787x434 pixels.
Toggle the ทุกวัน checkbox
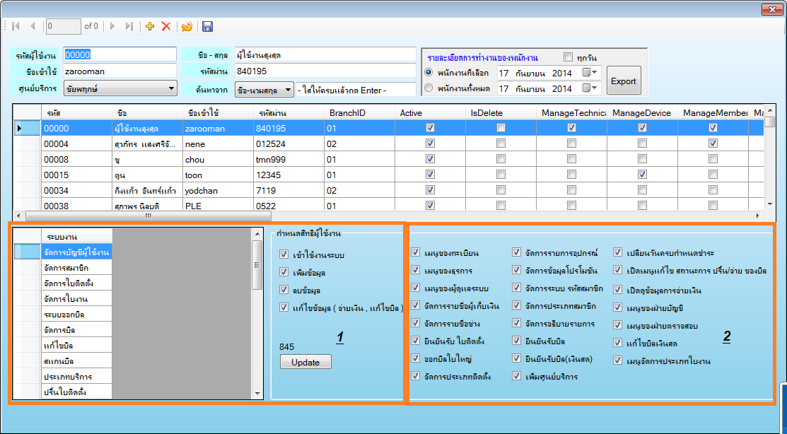[568, 57]
